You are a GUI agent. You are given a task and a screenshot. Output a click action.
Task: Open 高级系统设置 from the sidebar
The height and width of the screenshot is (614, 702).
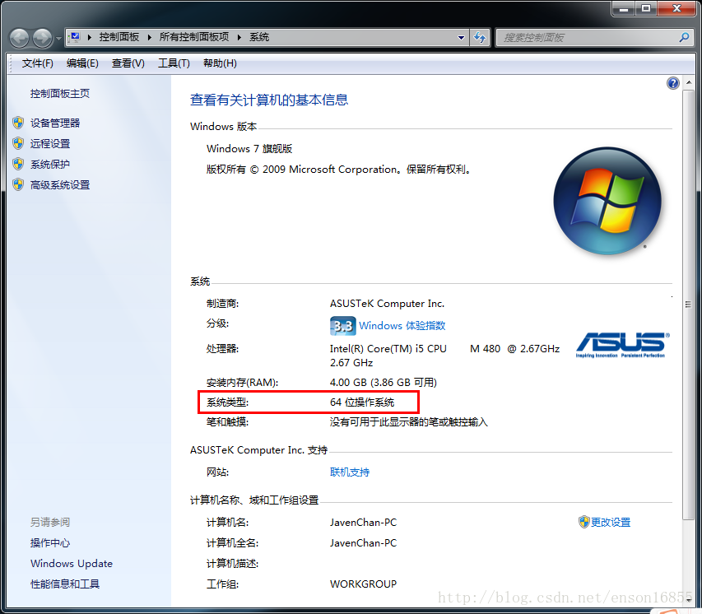click(60, 184)
